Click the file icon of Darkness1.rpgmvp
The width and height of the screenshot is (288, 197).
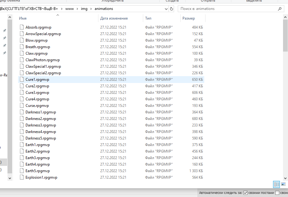(22, 112)
